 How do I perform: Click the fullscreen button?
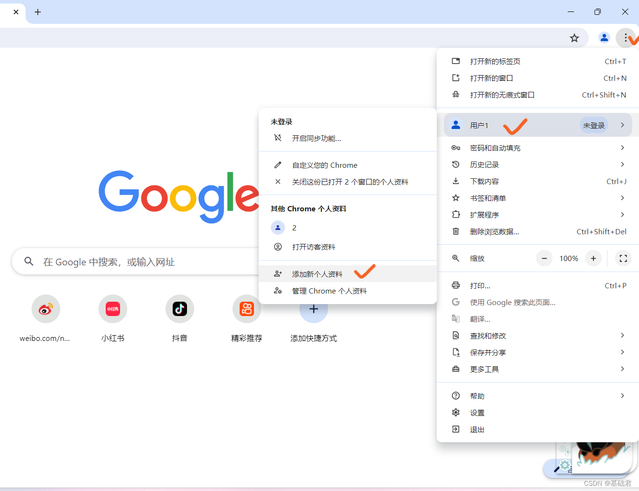[623, 258]
